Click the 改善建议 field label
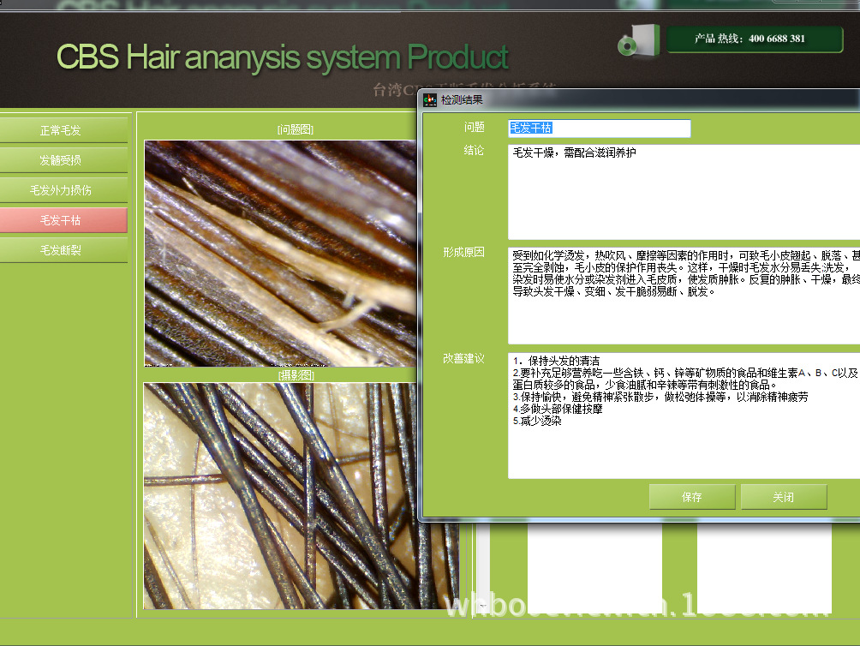 tap(463, 359)
